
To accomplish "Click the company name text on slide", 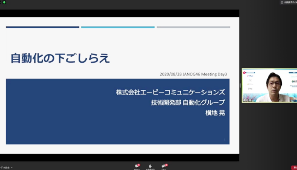I will [x=170, y=92].
